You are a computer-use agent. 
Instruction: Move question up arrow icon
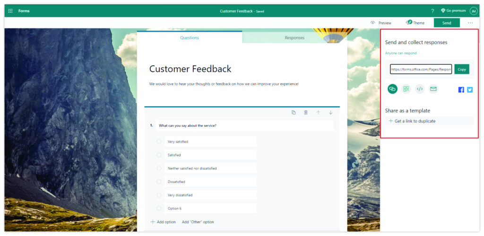(x=318, y=113)
